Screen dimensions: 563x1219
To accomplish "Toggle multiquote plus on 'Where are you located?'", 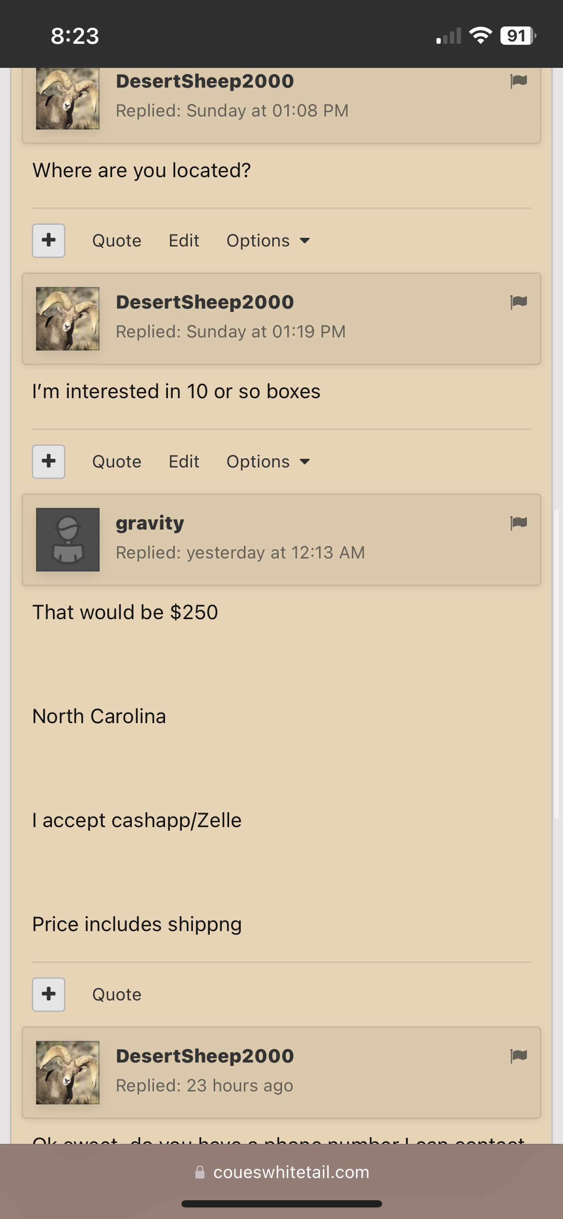I will point(49,241).
